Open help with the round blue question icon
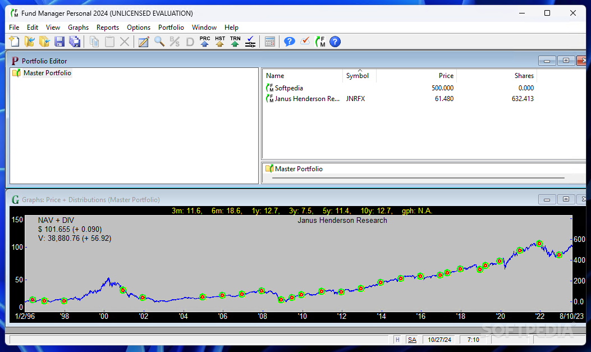 coord(335,42)
